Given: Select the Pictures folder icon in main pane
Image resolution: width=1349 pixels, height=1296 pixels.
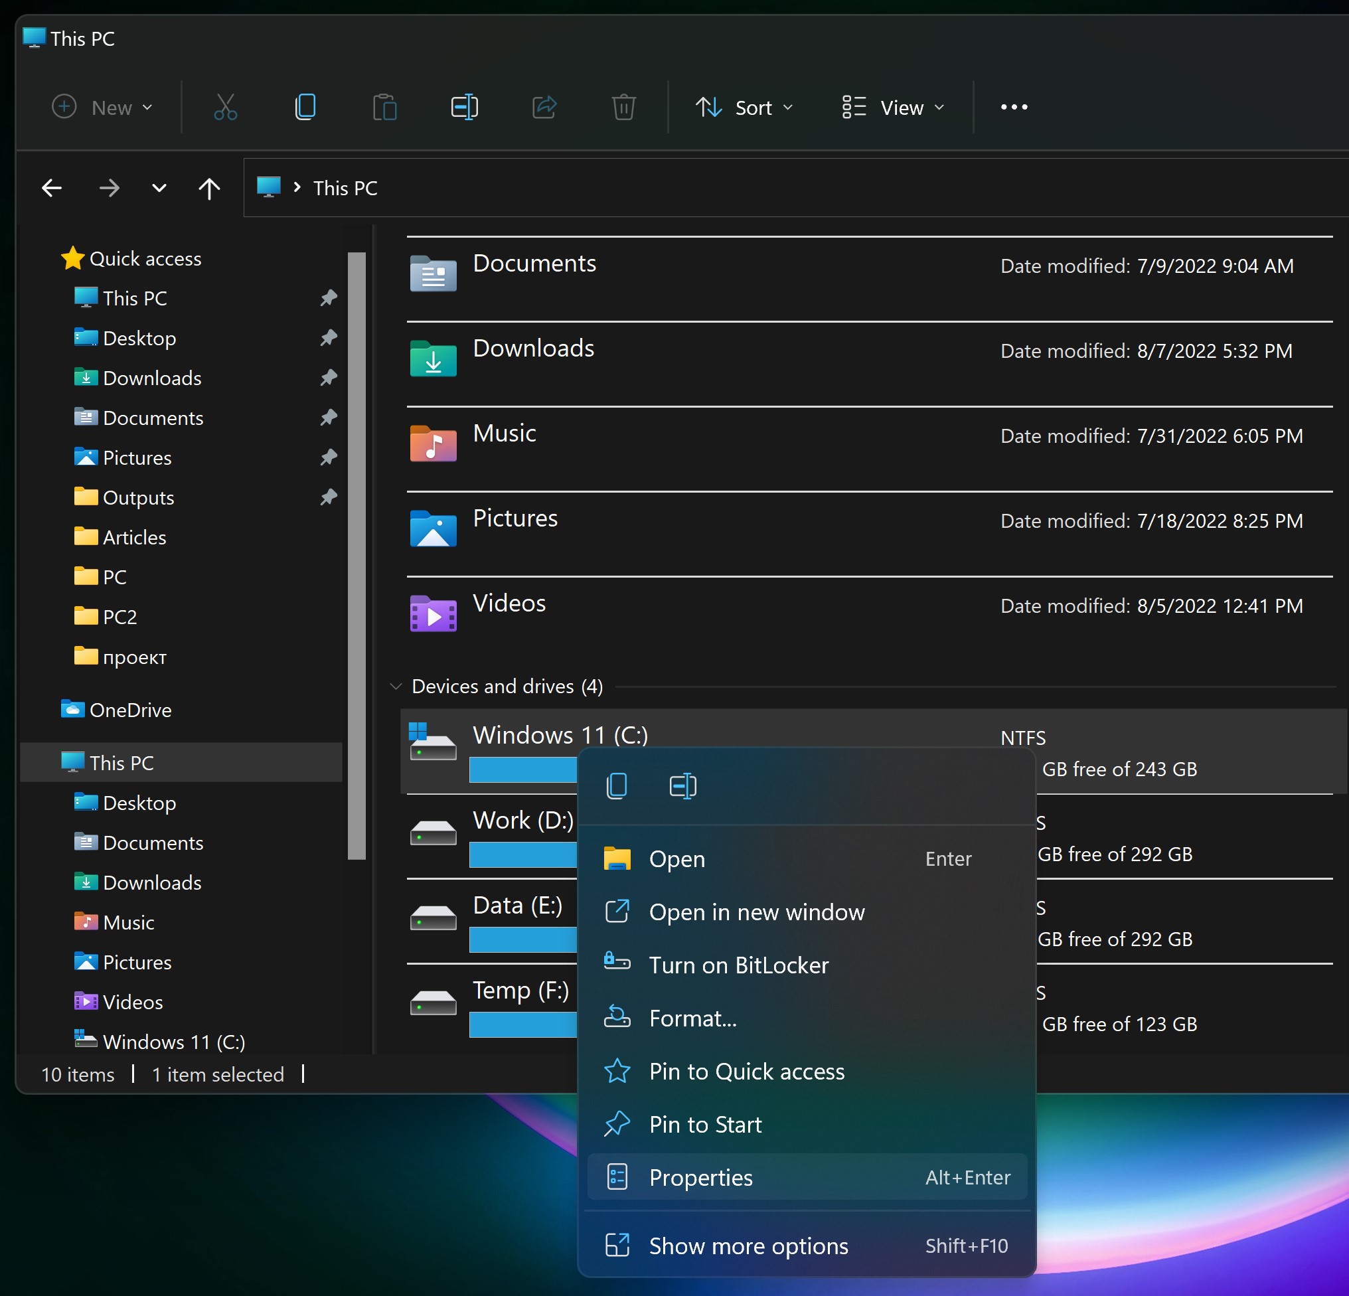Looking at the screenshot, I should click(433, 528).
